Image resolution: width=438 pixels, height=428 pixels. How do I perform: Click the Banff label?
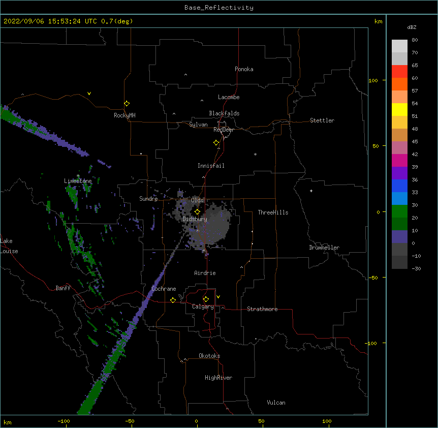[x=63, y=288]
